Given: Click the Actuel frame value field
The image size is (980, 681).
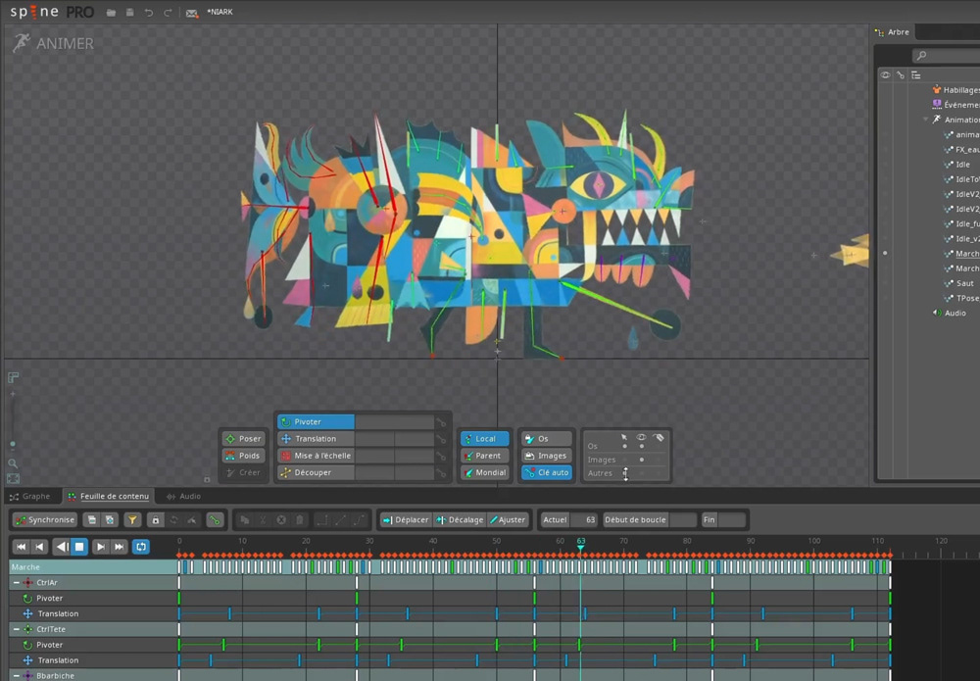Looking at the screenshot, I should tap(584, 519).
